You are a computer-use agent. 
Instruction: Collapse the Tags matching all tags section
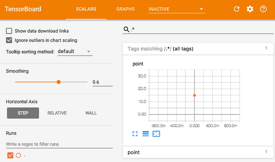pyautogui.click(x=198, y=49)
